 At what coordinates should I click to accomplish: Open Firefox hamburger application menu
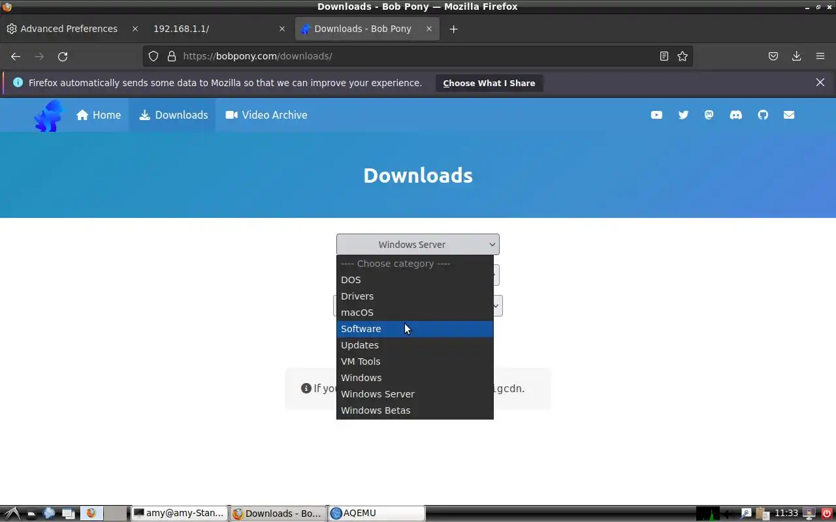point(820,56)
